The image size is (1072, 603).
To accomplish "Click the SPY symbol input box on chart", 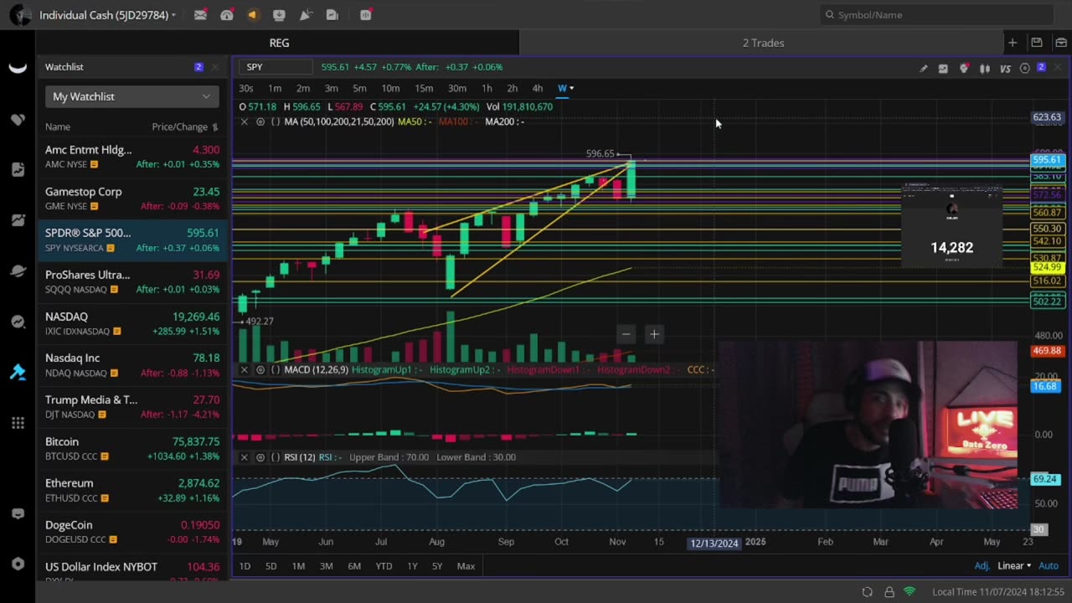I will tap(276, 67).
